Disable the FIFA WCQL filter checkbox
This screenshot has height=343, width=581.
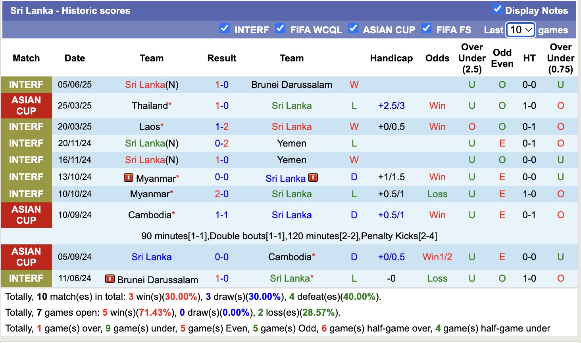[x=280, y=29]
